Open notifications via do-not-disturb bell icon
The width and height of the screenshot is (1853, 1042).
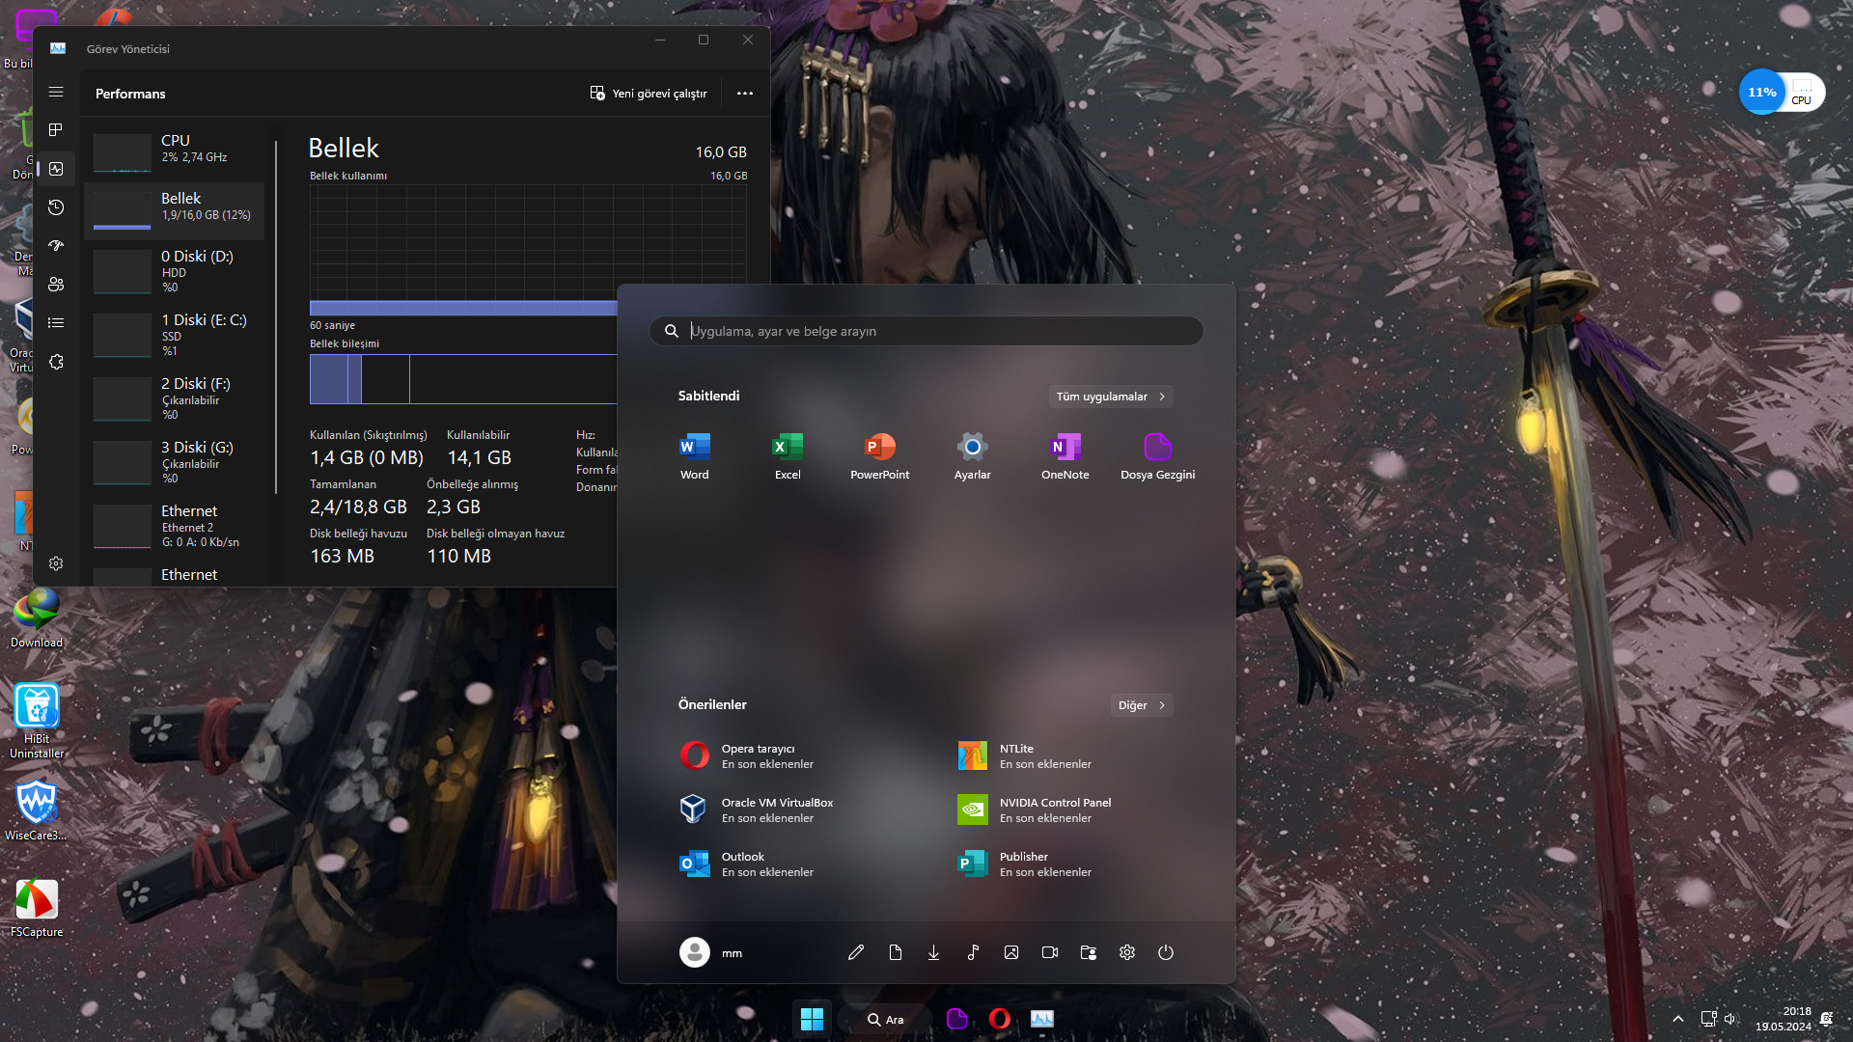(1826, 1019)
